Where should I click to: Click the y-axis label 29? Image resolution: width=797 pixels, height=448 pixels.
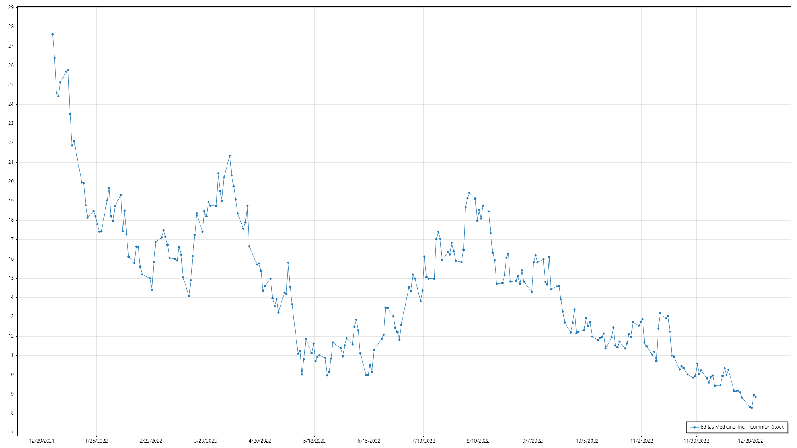[11, 7]
